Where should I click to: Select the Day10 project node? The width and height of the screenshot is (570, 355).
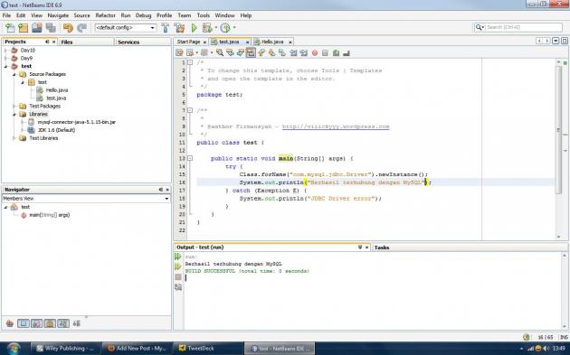(x=28, y=51)
